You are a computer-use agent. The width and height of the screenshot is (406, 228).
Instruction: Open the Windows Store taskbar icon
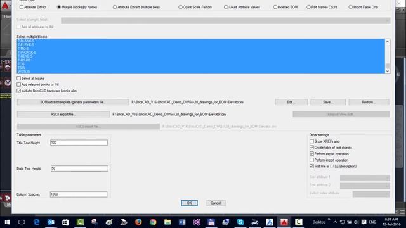click(x=65, y=222)
